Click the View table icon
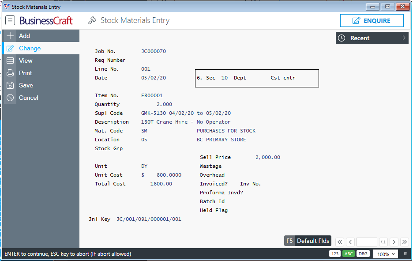413x261 pixels. click(10, 61)
